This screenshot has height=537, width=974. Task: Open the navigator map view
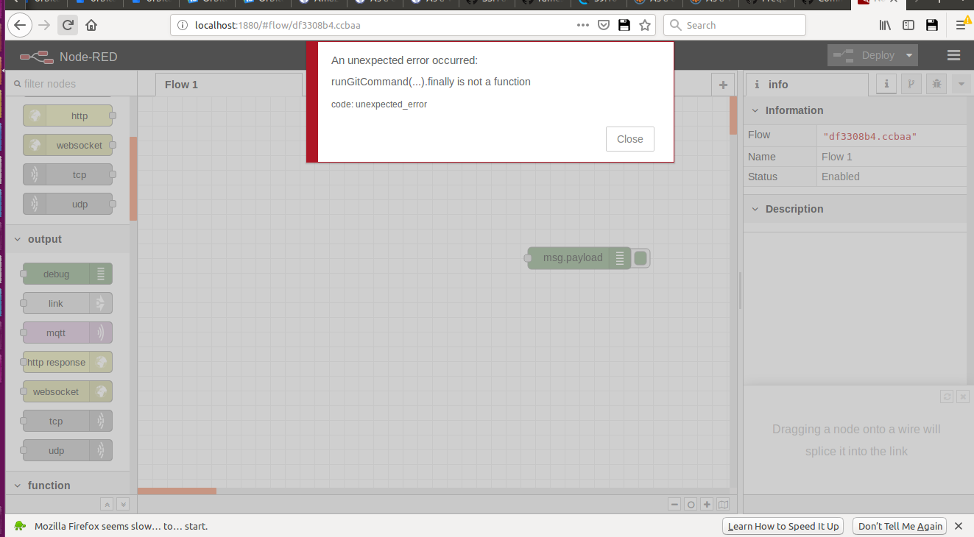point(723,504)
